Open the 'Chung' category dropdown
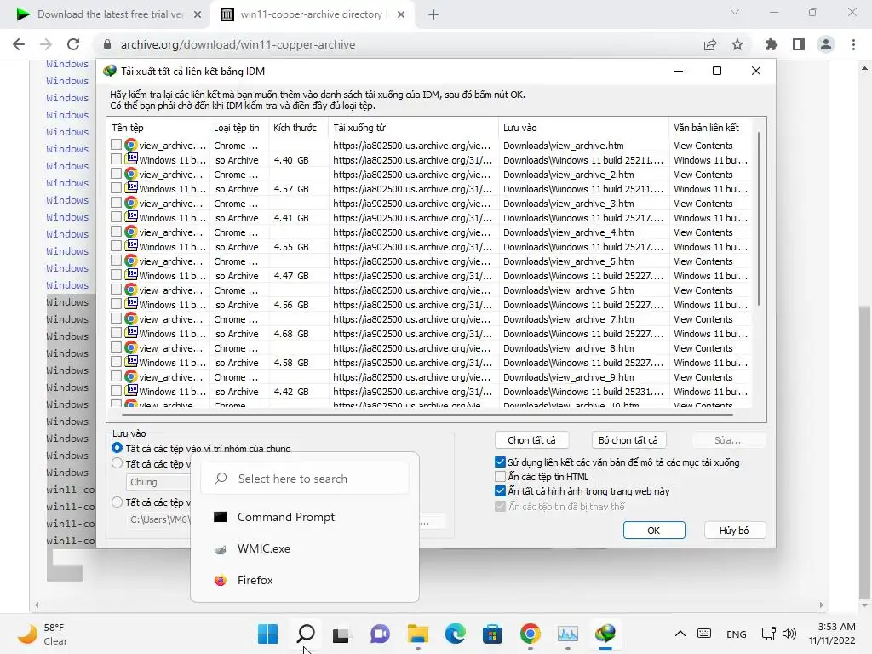The width and height of the screenshot is (872, 654). pos(159,482)
